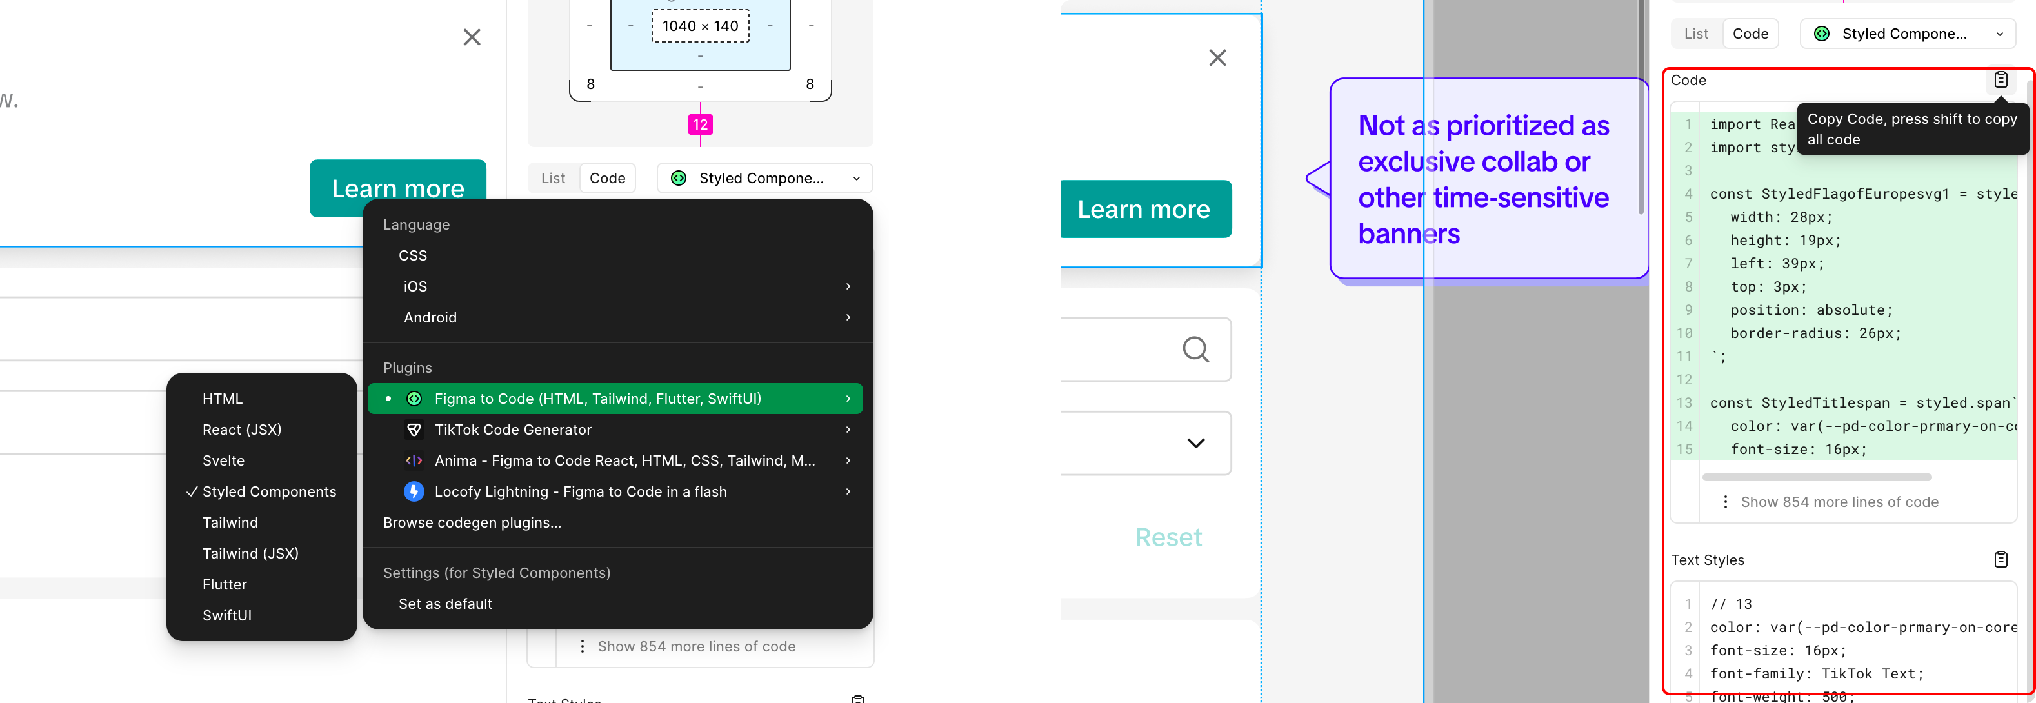Click the search input field
Viewport: 2036px width, 703px height.
[x=1145, y=349]
